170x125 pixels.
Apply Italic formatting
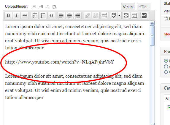(17, 15)
